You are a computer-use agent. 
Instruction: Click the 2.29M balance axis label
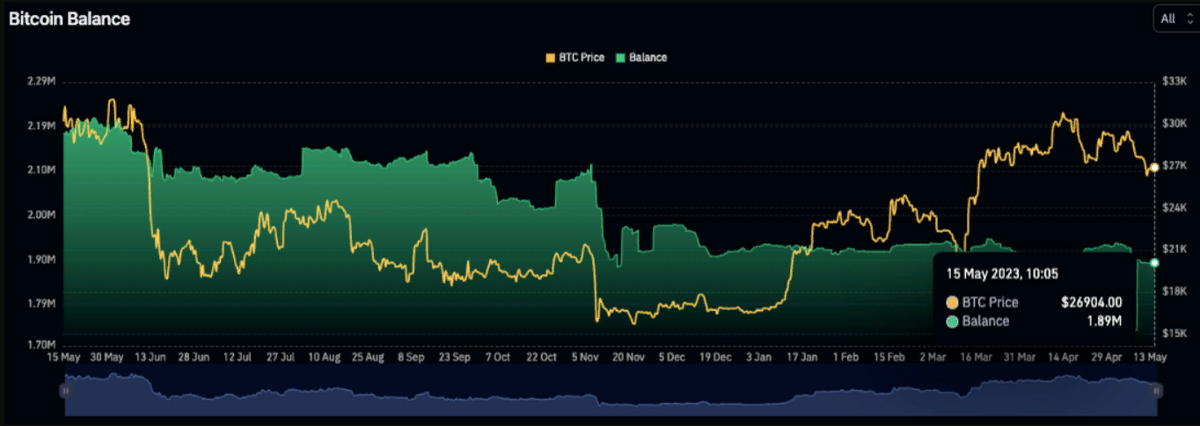[41, 81]
